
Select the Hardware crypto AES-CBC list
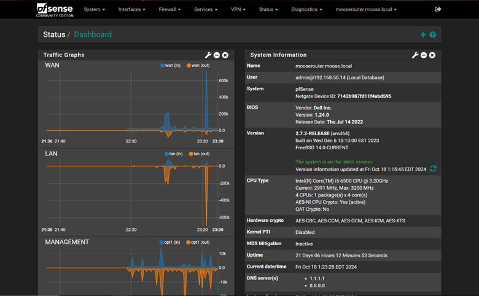pos(350,220)
